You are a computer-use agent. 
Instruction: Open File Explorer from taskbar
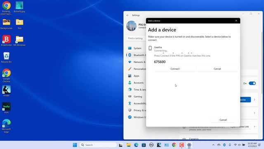[128, 145]
